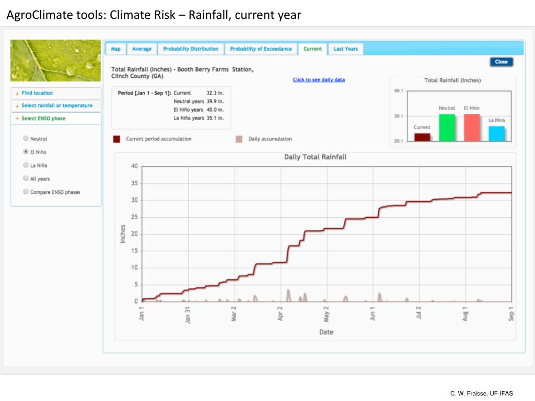Switch to the Average tab
Screen dimensions: 535x401
142,49
